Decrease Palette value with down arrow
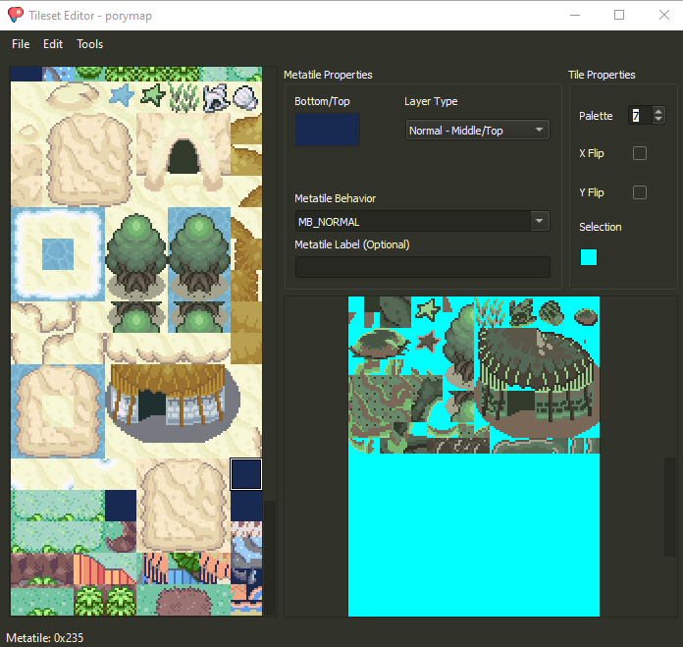The image size is (683, 647). (x=658, y=120)
